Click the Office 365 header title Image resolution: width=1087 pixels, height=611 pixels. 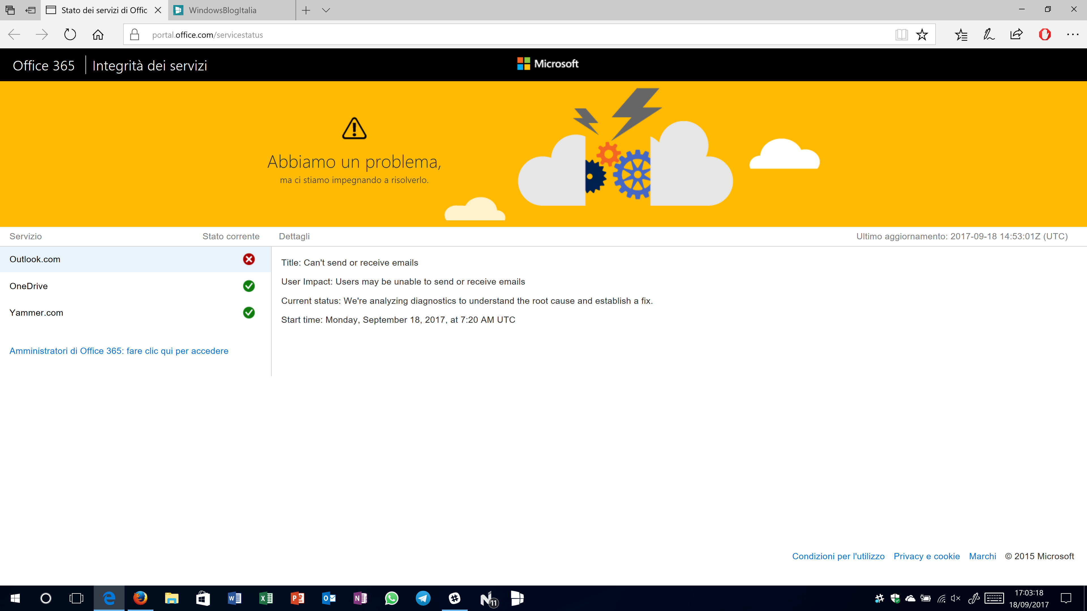tap(44, 65)
